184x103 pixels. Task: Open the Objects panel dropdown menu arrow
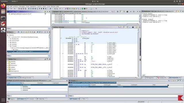[x=47, y=32]
